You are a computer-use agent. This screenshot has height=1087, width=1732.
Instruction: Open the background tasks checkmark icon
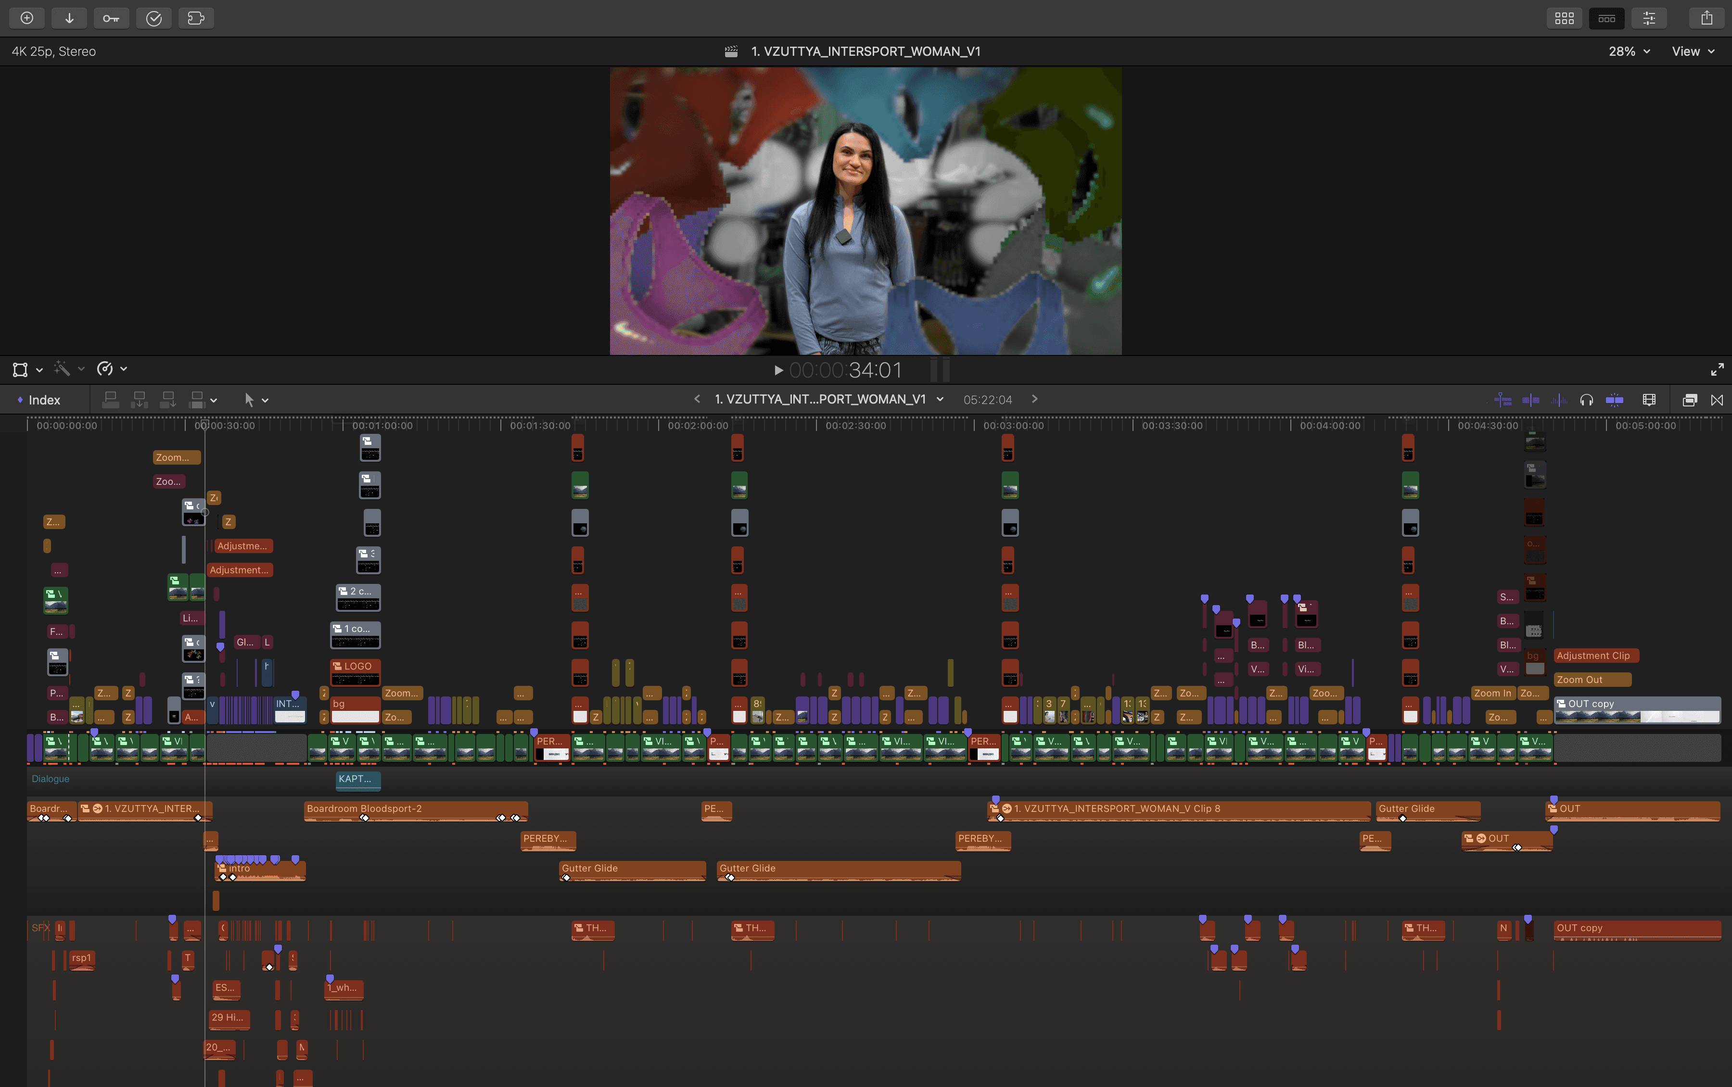point(154,18)
